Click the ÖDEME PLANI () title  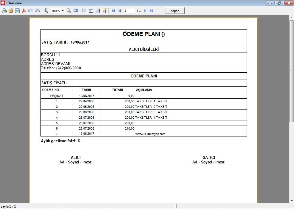point(144,34)
